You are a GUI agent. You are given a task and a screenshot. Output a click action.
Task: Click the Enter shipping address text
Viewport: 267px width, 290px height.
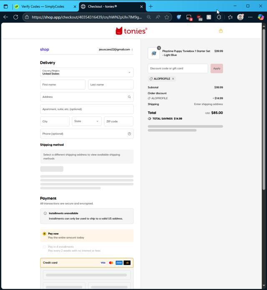click(x=208, y=104)
